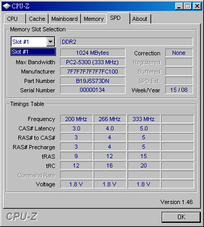Click the manufacturer value 7F7F7F7F7F7FC100
204x227 pixels.
tap(93, 71)
